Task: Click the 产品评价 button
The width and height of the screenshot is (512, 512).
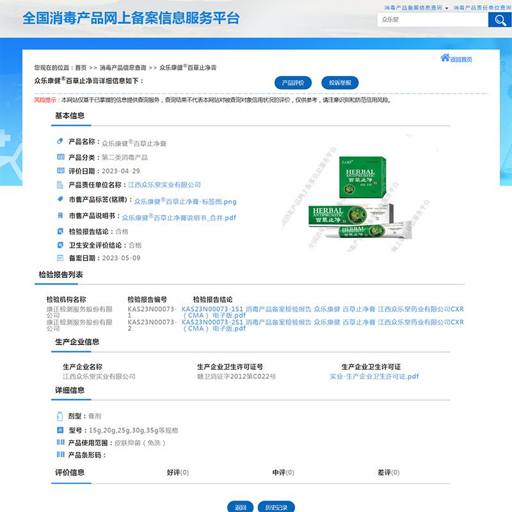Action: (293, 83)
